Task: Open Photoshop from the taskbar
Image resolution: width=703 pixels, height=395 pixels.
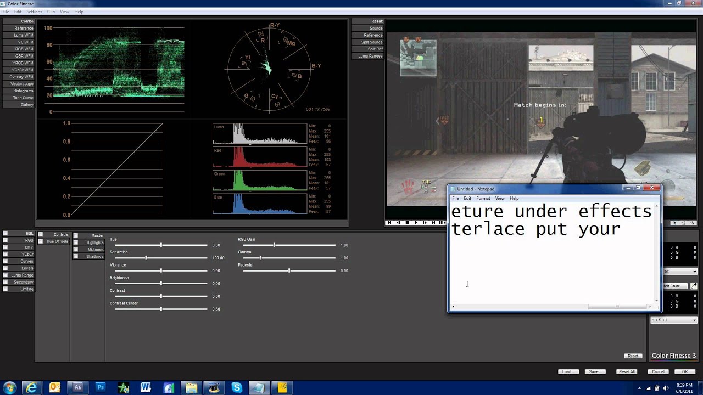Action: click(x=101, y=387)
